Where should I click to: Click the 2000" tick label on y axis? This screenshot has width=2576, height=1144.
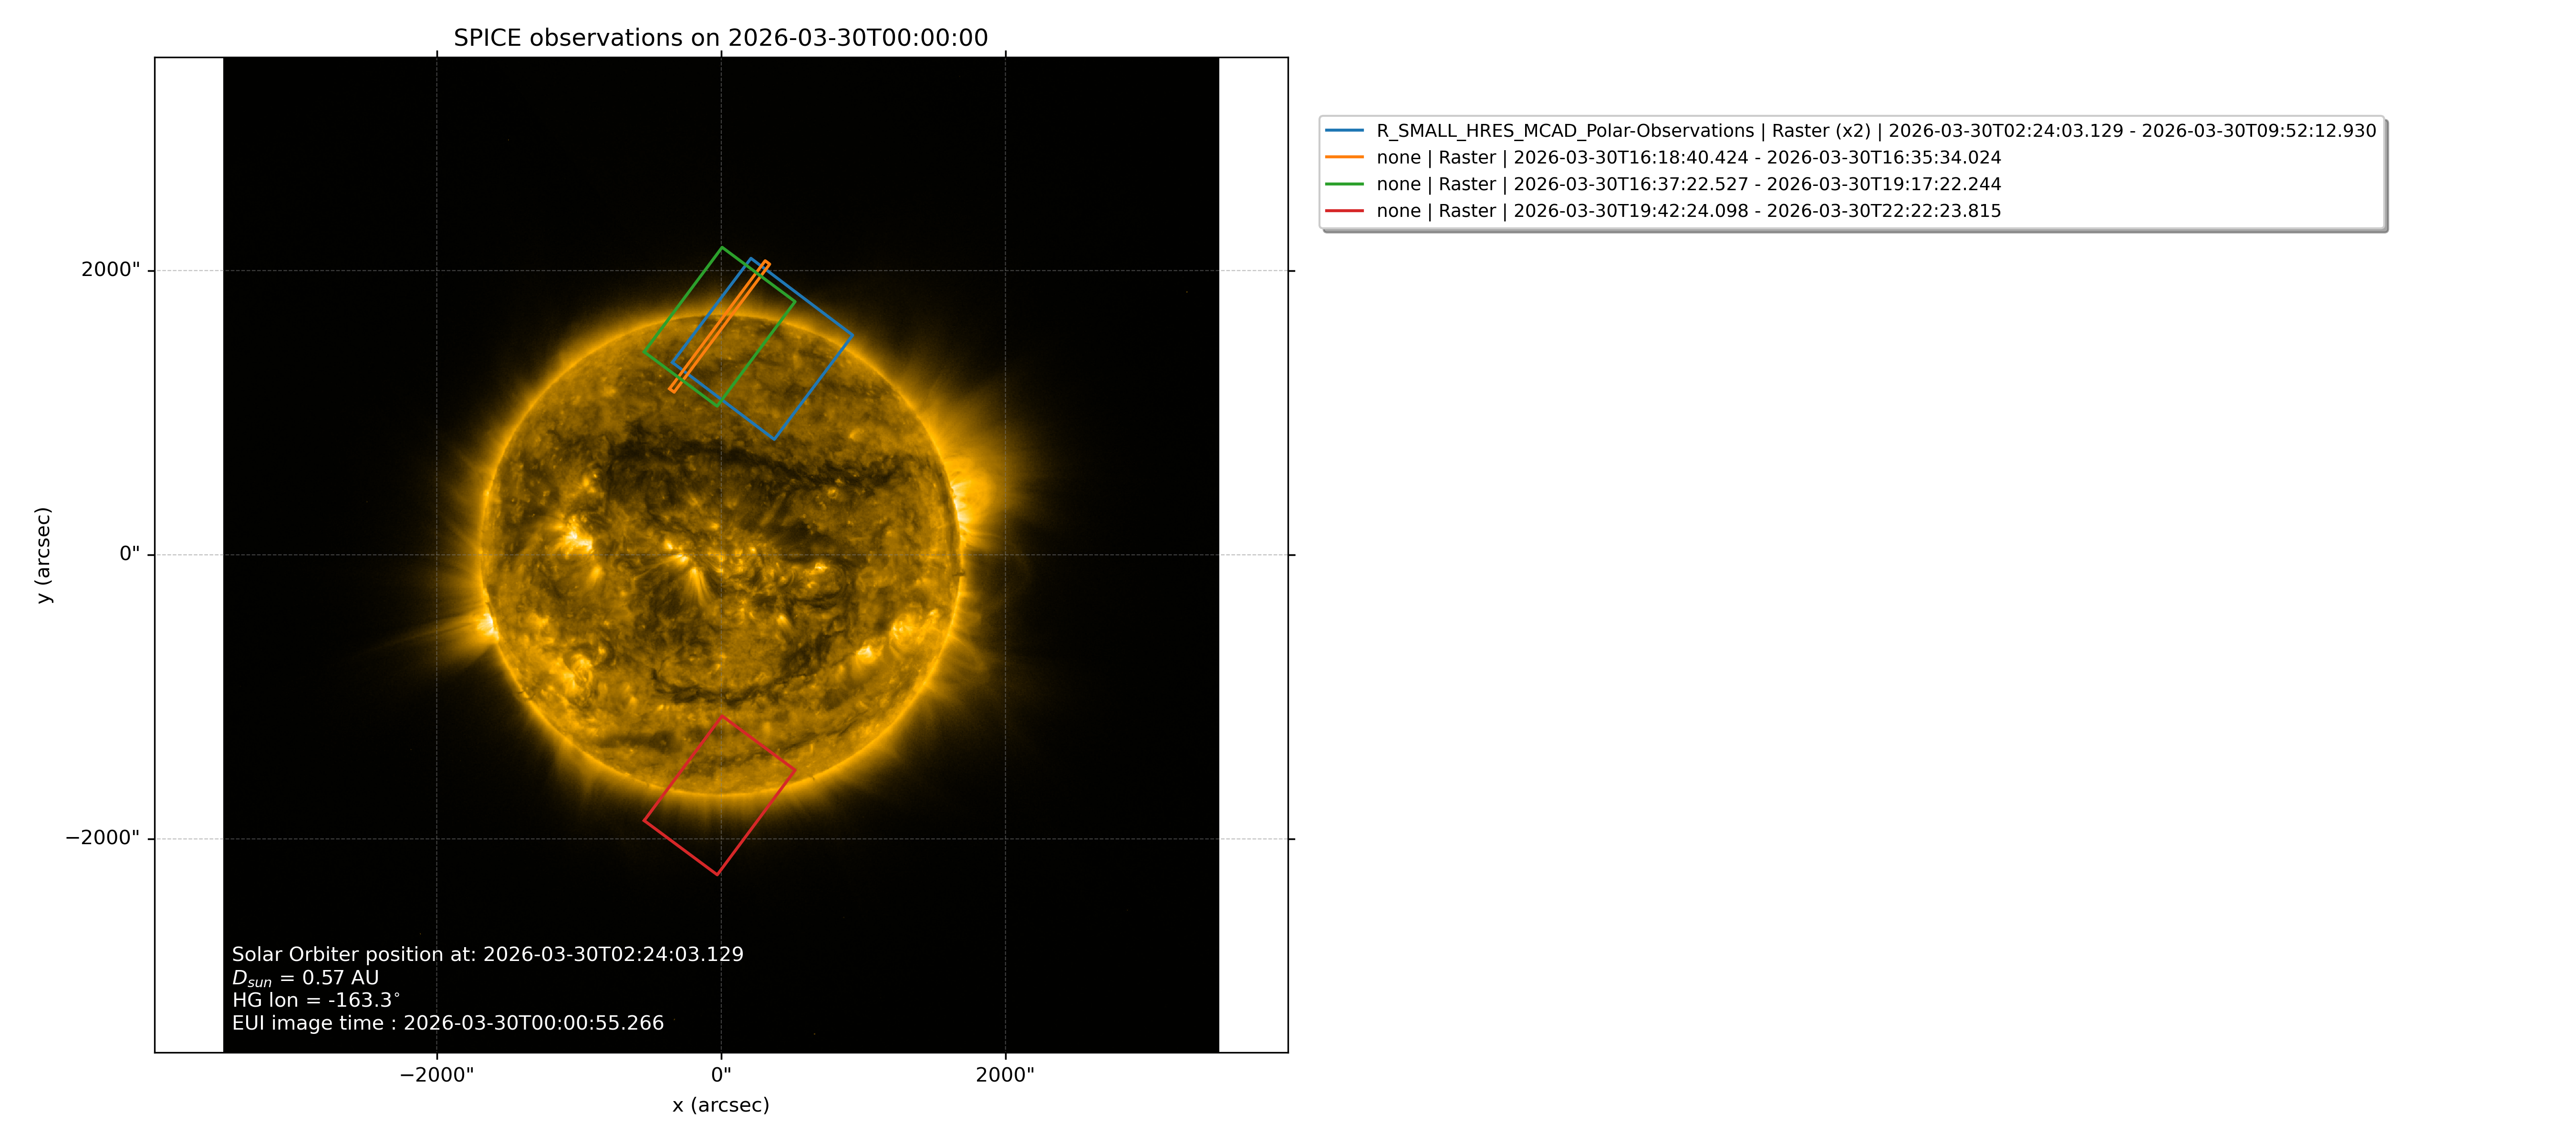[x=111, y=270]
